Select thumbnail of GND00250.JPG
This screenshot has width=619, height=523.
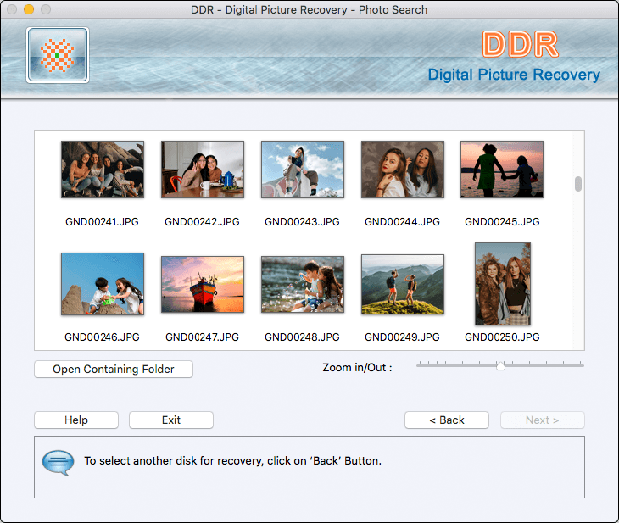[x=503, y=284]
